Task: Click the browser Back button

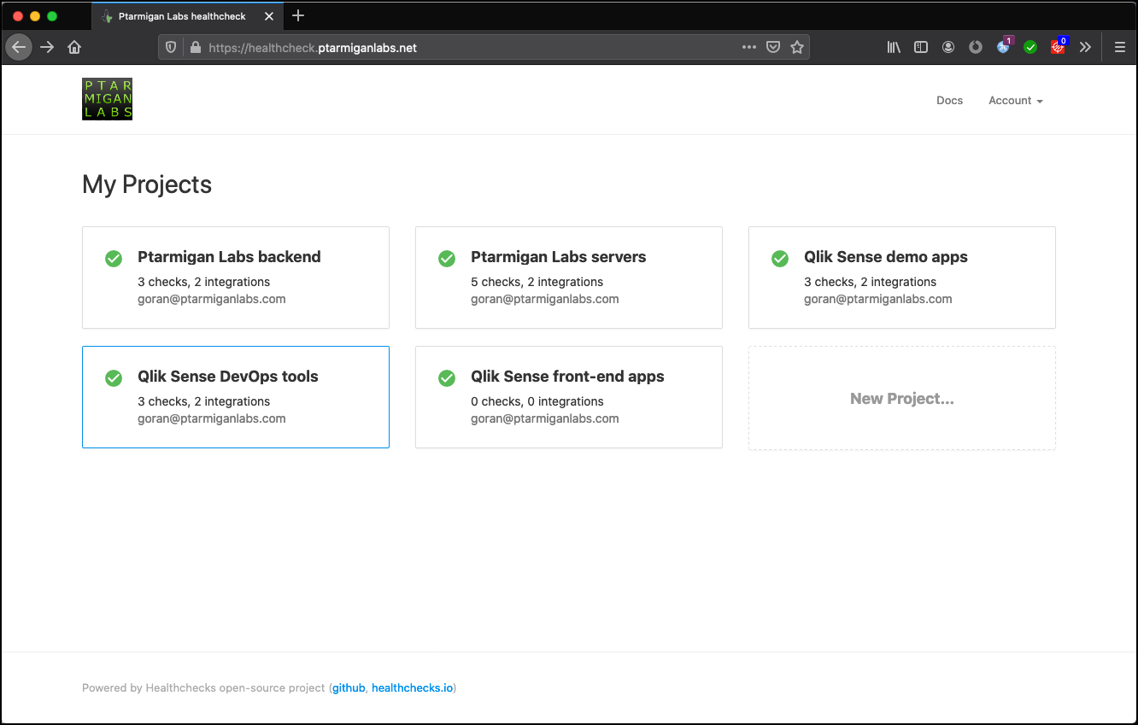Action: [x=19, y=47]
